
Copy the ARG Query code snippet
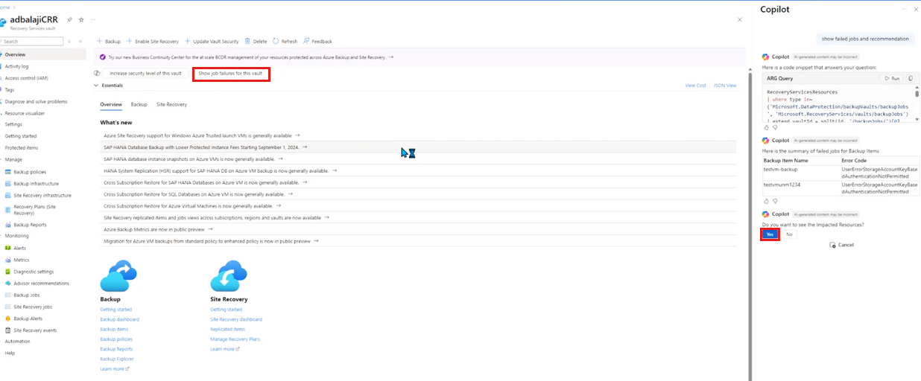pyautogui.click(x=910, y=78)
